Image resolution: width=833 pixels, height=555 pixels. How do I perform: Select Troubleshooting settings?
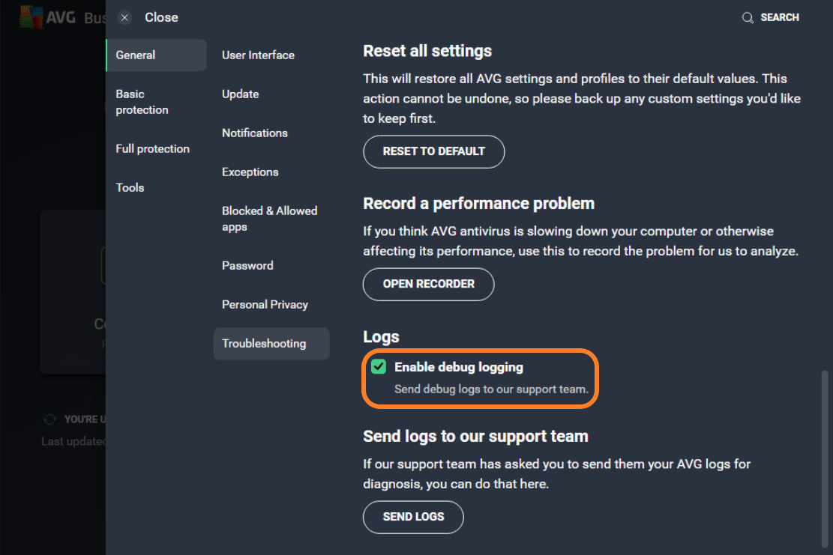(x=271, y=344)
